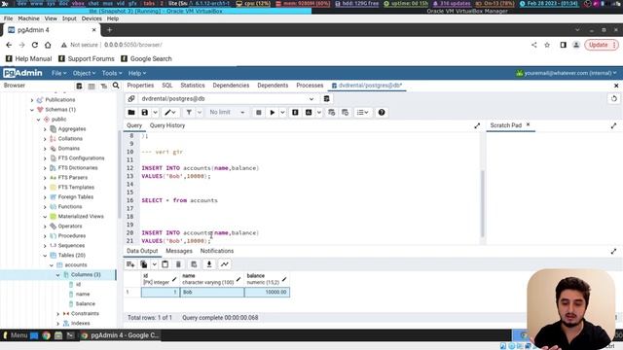Expand the Constraints node
Image resolution: width=623 pixels, height=350 pixels.
tap(58, 314)
